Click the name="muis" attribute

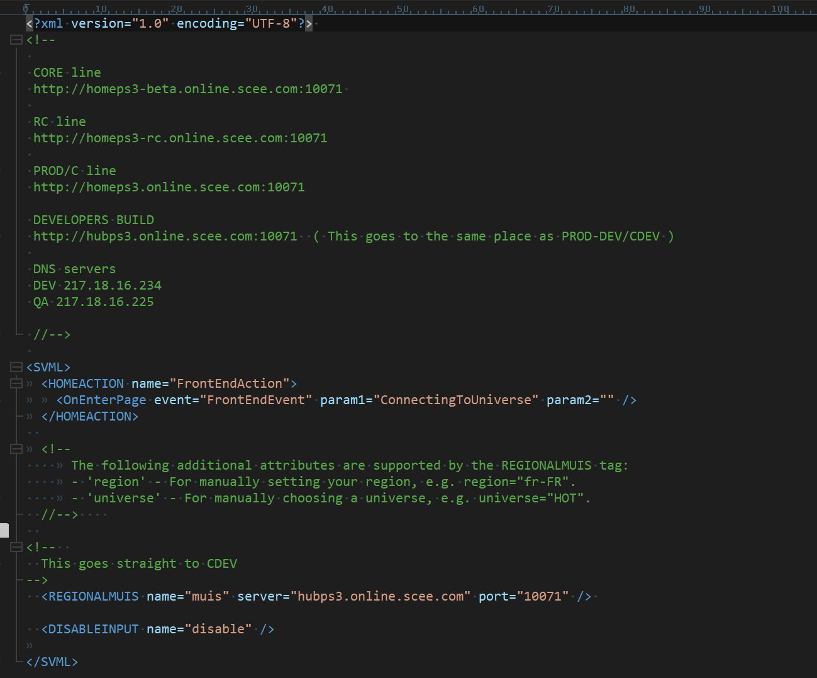point(188,596)
